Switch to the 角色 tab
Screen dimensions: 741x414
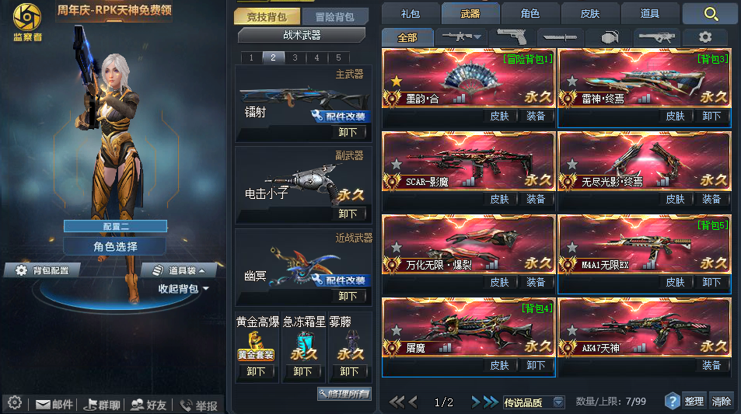(x=530, y=14)
